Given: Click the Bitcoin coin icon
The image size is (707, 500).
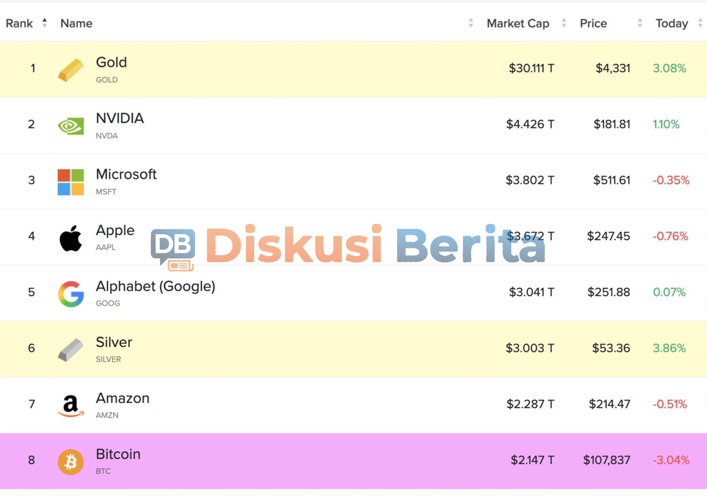Looking at the screenshot, I should click(71, 462).
